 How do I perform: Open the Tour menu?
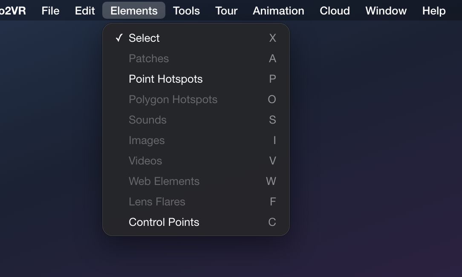coord(226,11)
